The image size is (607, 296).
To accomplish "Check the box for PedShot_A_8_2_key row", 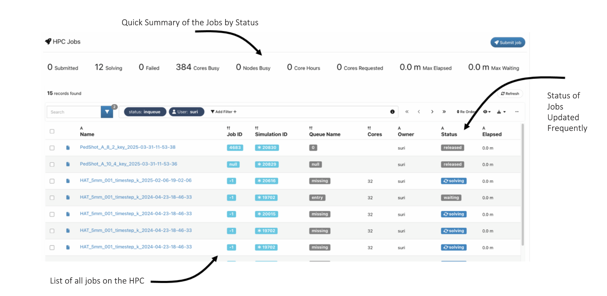I will [52, 148].
